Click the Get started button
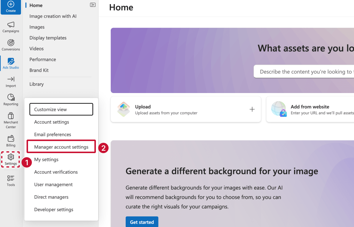 (x=142, y=222)
